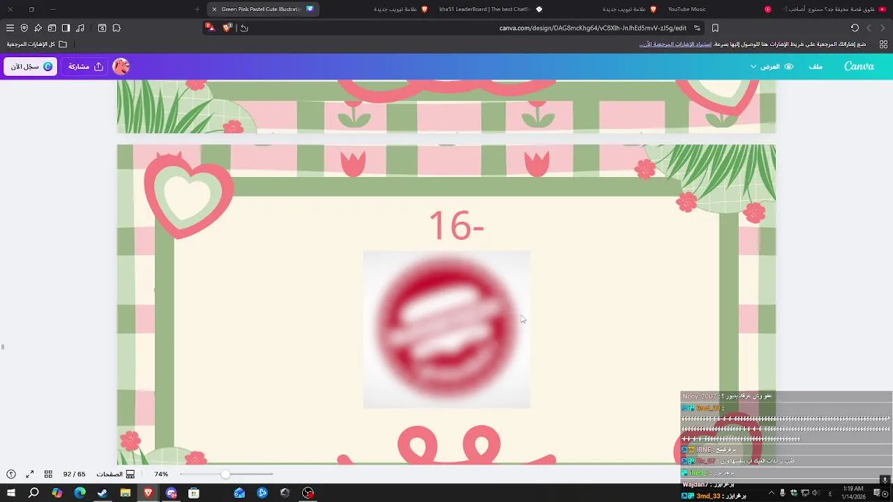
Task: Open Discord from the taskbar
Action: click(x=171, y=493)
